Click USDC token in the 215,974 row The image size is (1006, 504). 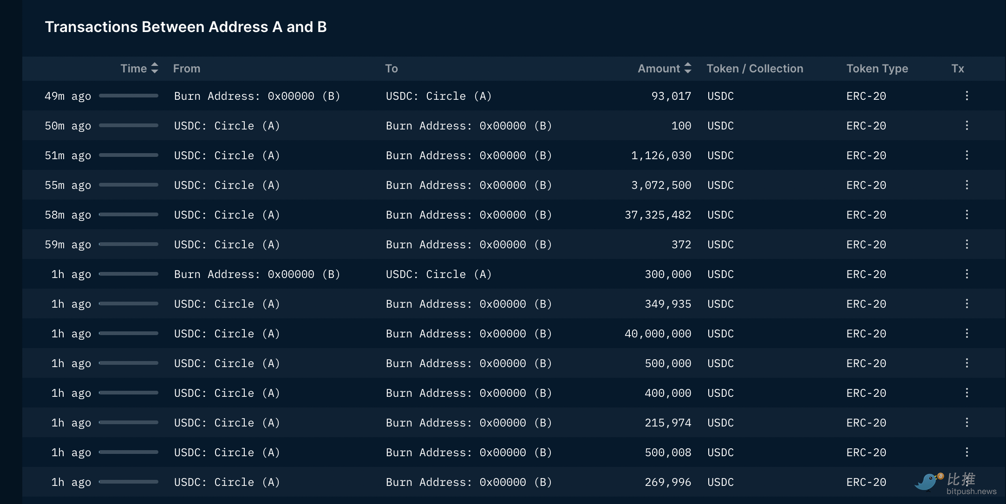[x=720, y=423]
